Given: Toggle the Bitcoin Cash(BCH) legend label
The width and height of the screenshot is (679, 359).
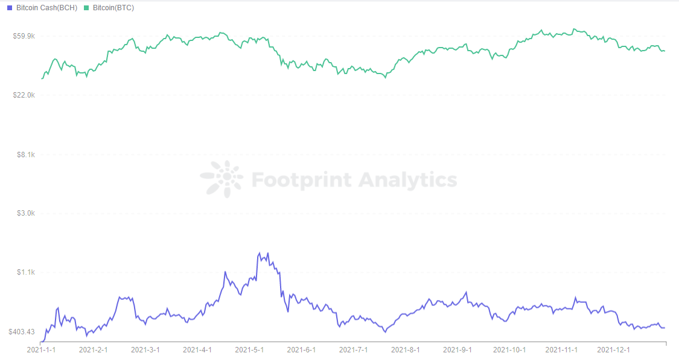Looking at the screenshot, I should pos(46,8).
